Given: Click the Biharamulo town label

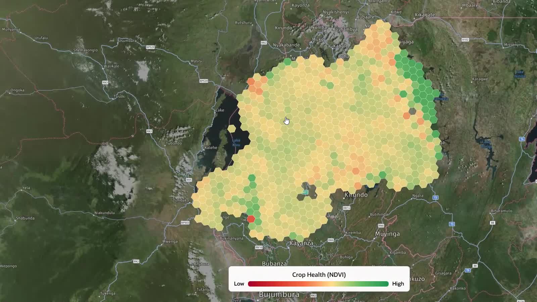Looking at the screenshot, I should coord(501,211).
